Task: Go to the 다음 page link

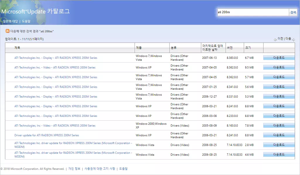Action: [x=288, y=39]
